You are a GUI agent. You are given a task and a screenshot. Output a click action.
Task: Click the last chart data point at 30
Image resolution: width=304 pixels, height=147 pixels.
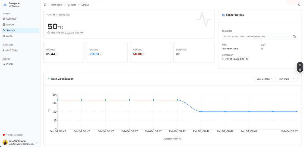tap(297, 112)
